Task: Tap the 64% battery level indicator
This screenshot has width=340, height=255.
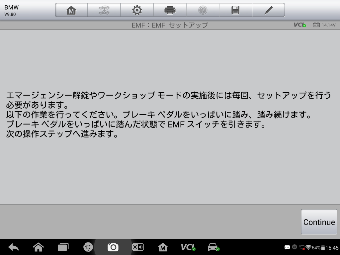Action: pyautogui.click(x=318, y=248)
